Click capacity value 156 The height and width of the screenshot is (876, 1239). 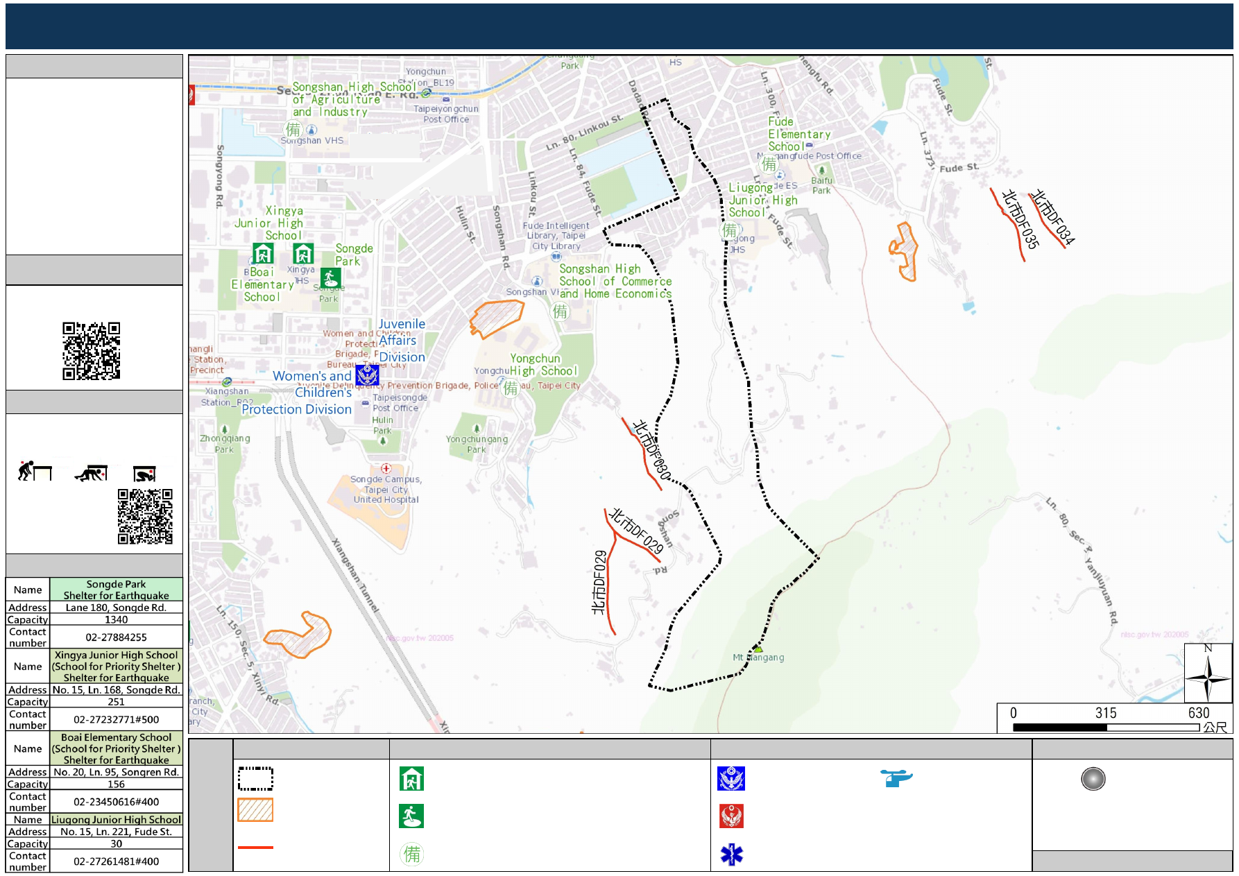pyautogui.click(x=116, y=784)
